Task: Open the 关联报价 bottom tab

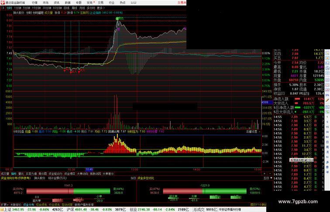Action: coord(16,205)
